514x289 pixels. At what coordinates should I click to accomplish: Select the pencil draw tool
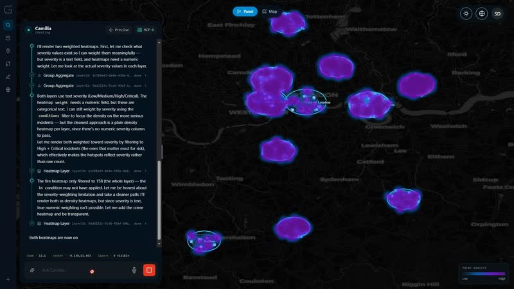tap(8, 76)
